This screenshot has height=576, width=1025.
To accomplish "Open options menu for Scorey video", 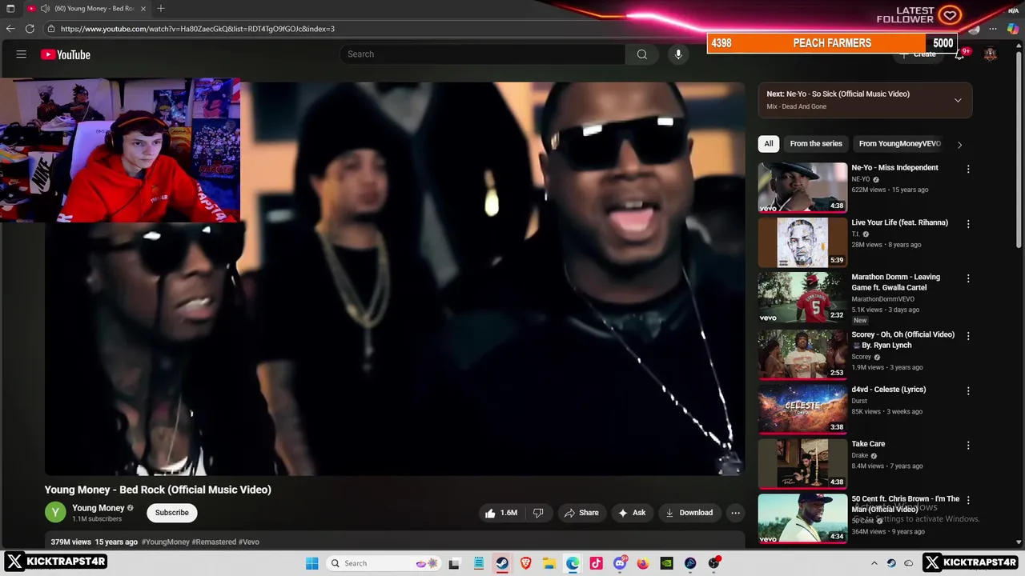I will [x=968, y=336].
